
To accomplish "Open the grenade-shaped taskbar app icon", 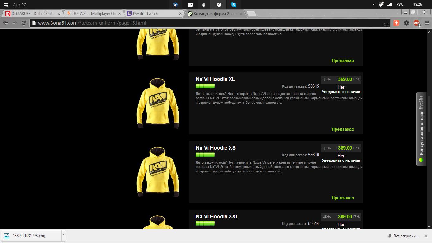I will 204,5.
